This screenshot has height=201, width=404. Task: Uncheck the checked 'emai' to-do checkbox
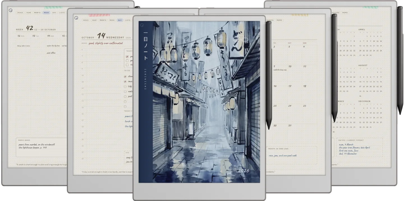click(x=125, y=81)
